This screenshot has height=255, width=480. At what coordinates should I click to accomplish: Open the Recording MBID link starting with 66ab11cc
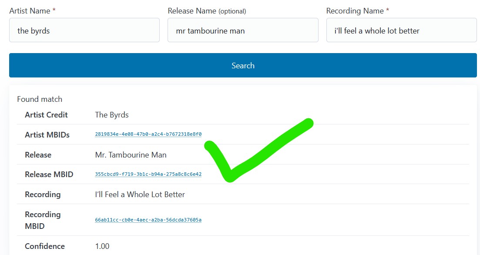(148, 220)
